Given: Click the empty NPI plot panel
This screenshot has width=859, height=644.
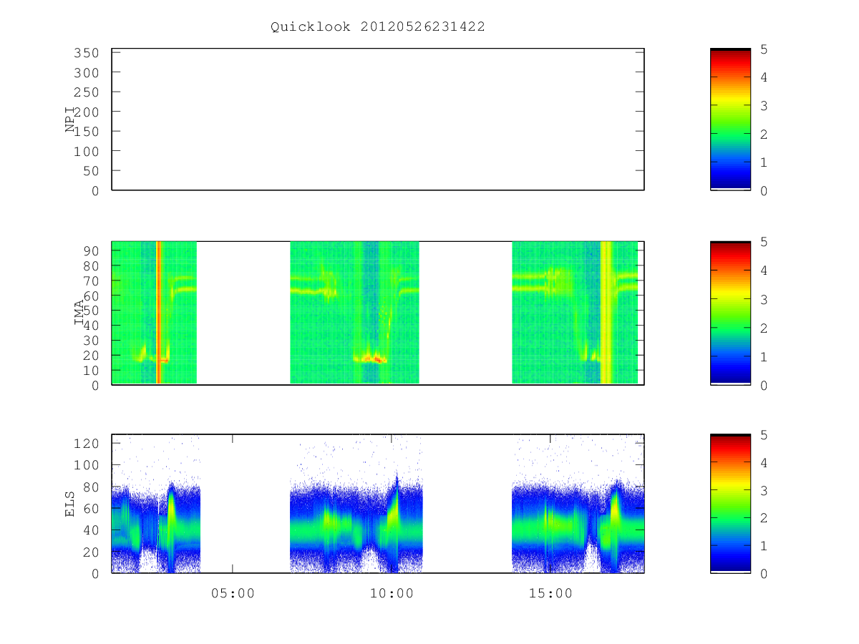Looking at the screenshot, I should click(378, 119).
